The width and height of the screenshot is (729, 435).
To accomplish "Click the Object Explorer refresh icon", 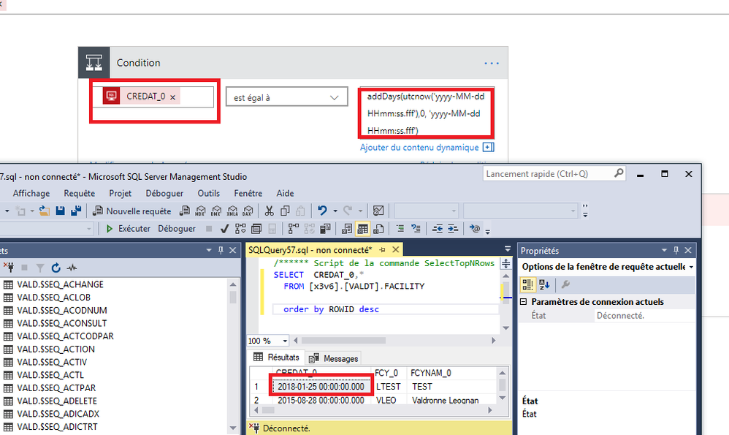I will click(56, 268).
